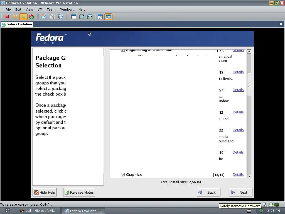Close the Fedora Evolution tab with X
This screenshot has height=214, width=285.
pyautogui.click(x=281, y=24)
